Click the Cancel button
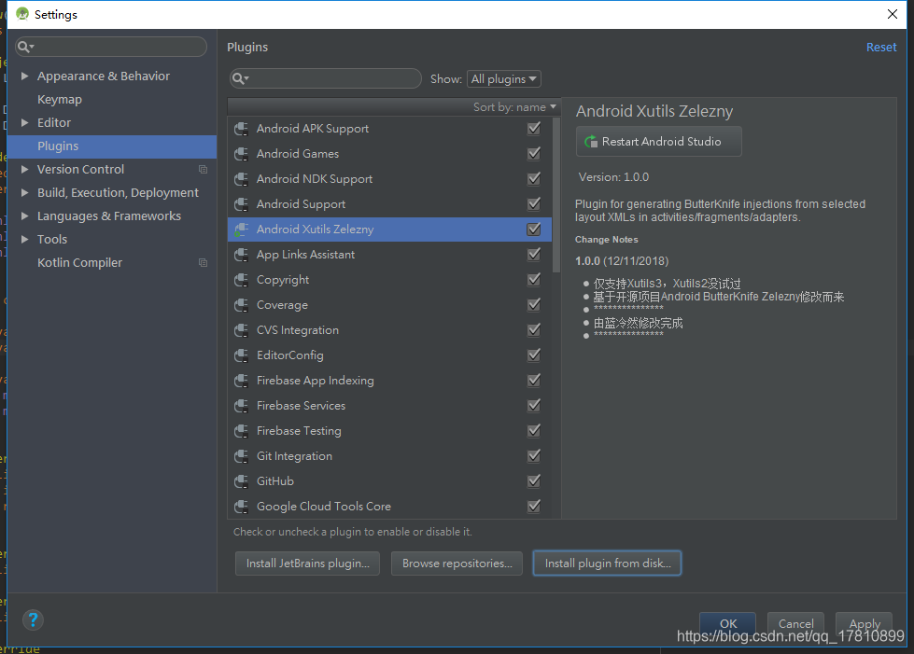 tap(795, 623)
